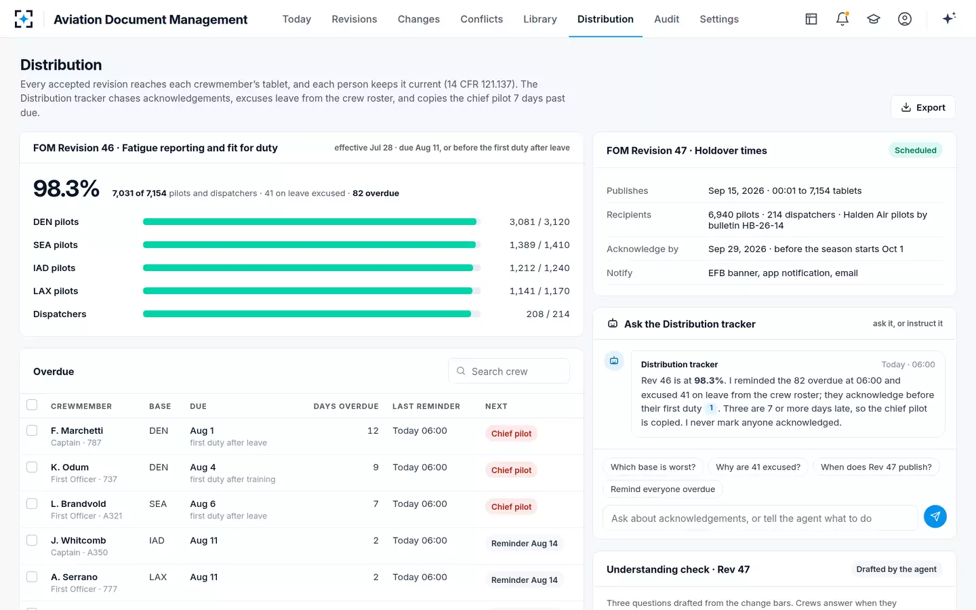Click the Chief pilot tag for F. Marchetti
The image size is (976, 610).
511,434
